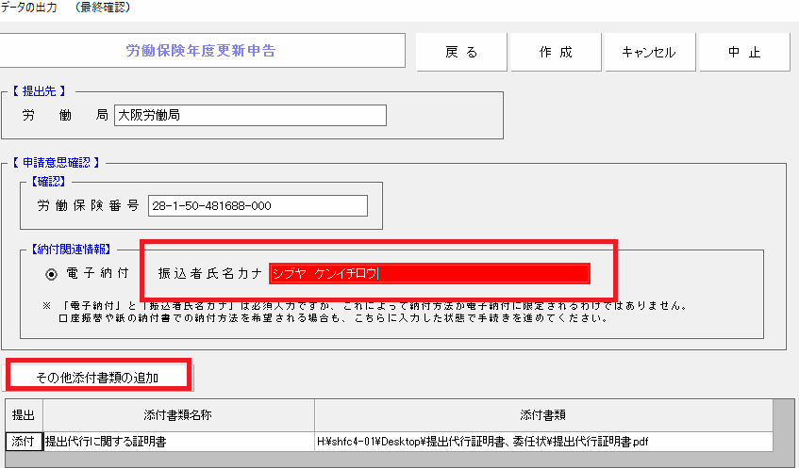
Task: Click the 振込者氏名カナ text field
Action: pos(429,273)
